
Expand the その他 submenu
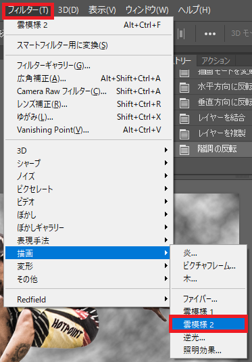(89, 279)
